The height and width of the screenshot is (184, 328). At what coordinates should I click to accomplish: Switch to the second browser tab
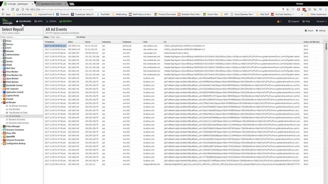pyautogui.click(x=51, y=4)
